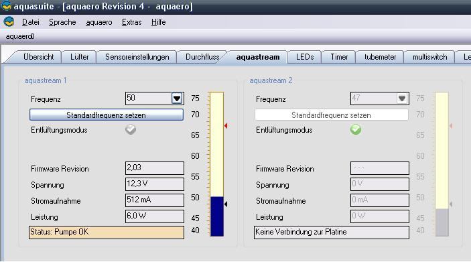Viewport: 471px width, 262px height.
Task: Click the Status: Pumpe OK field
Action: [x=107, y=233]
